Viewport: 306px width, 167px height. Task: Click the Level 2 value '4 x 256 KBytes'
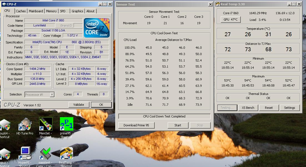(81, 79)
